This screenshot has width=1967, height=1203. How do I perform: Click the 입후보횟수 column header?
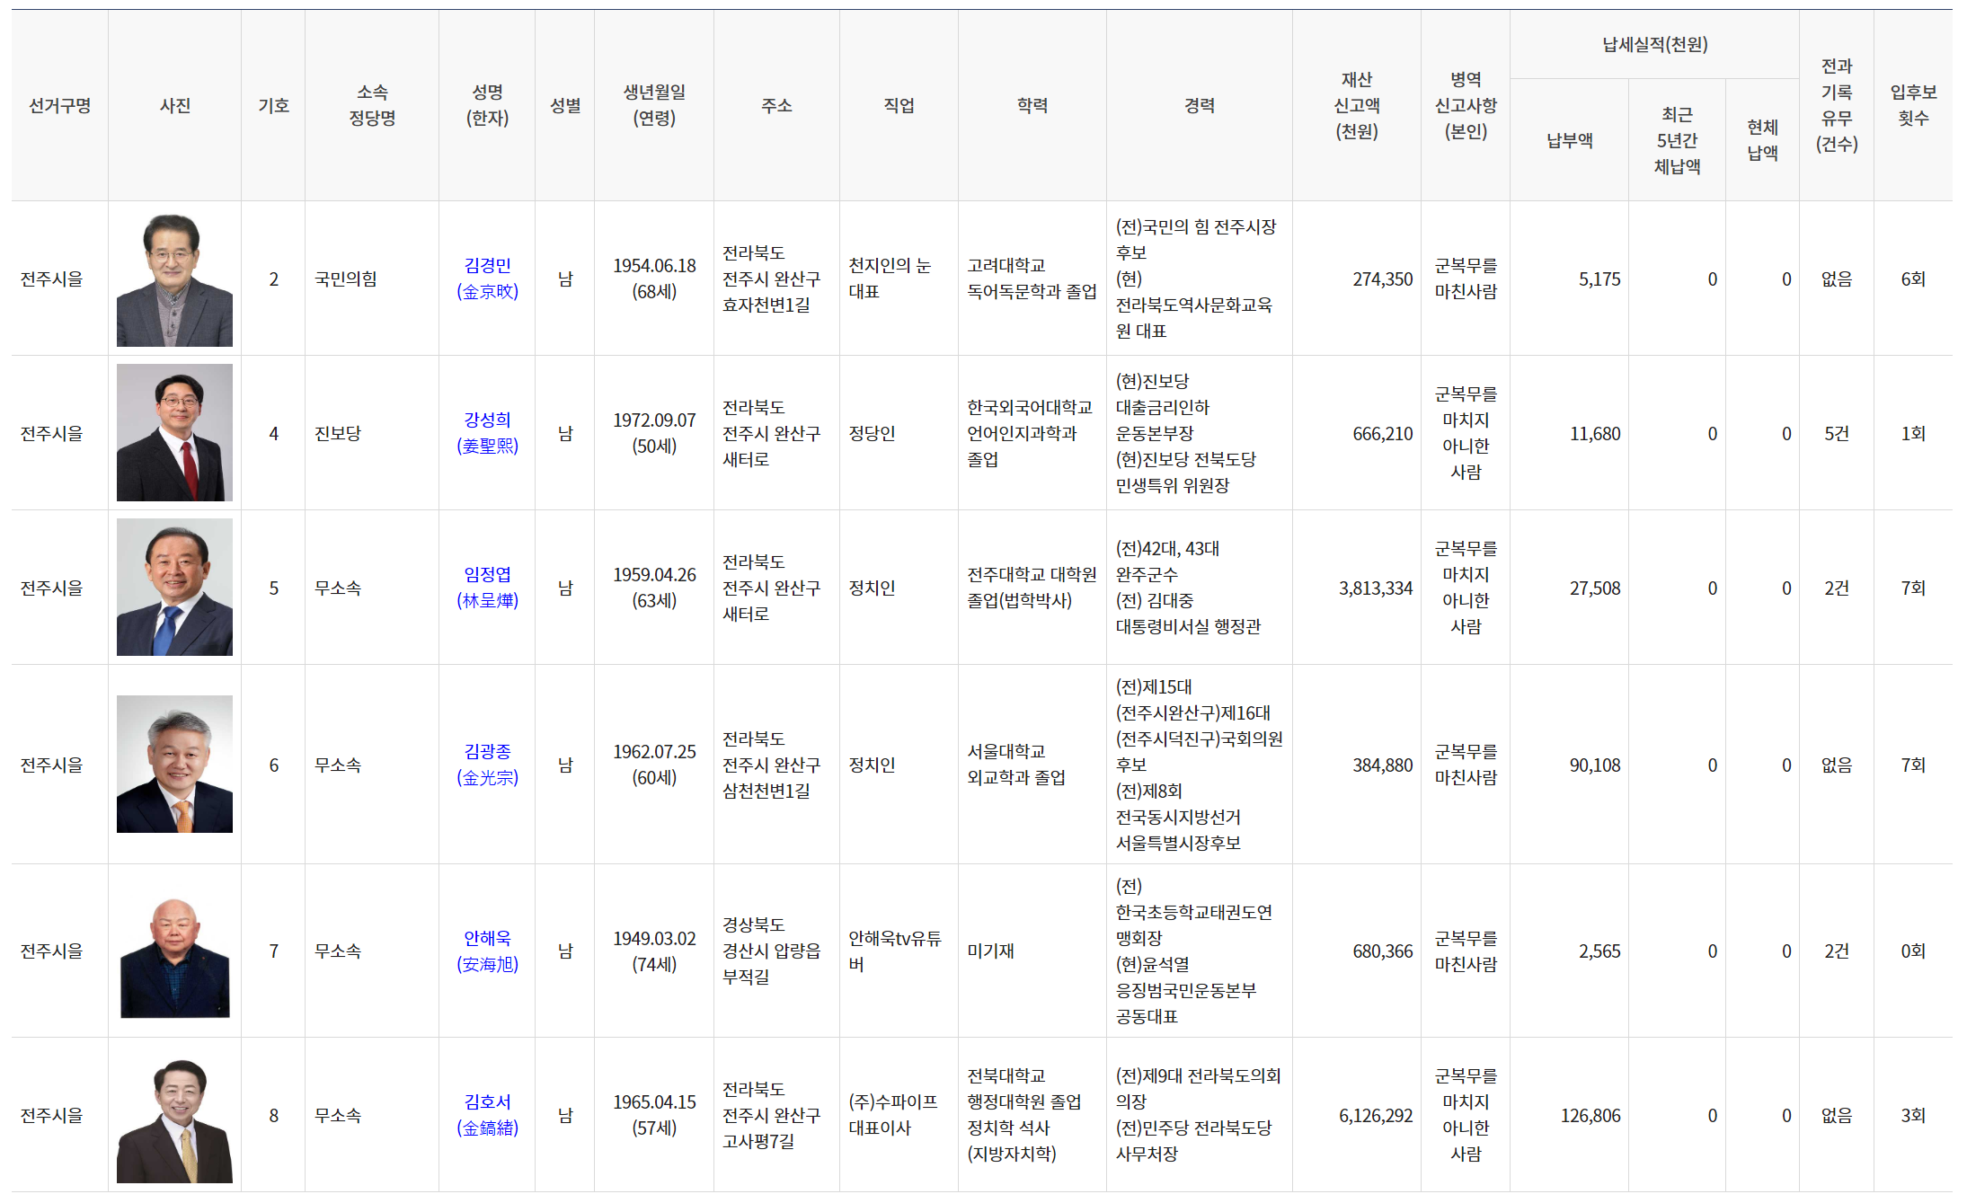(x=1912, y=106)
